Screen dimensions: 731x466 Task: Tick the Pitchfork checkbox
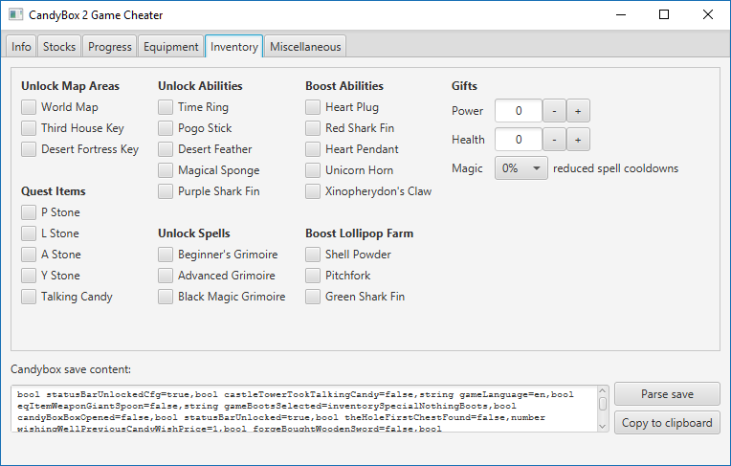313,276
